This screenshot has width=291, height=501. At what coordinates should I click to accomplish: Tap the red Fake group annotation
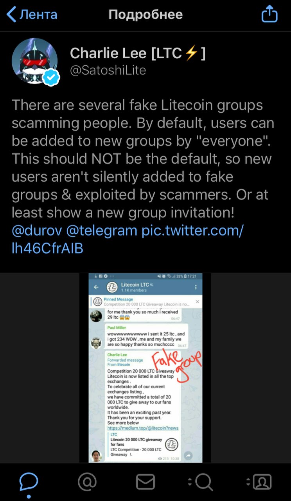click(176, 364)
